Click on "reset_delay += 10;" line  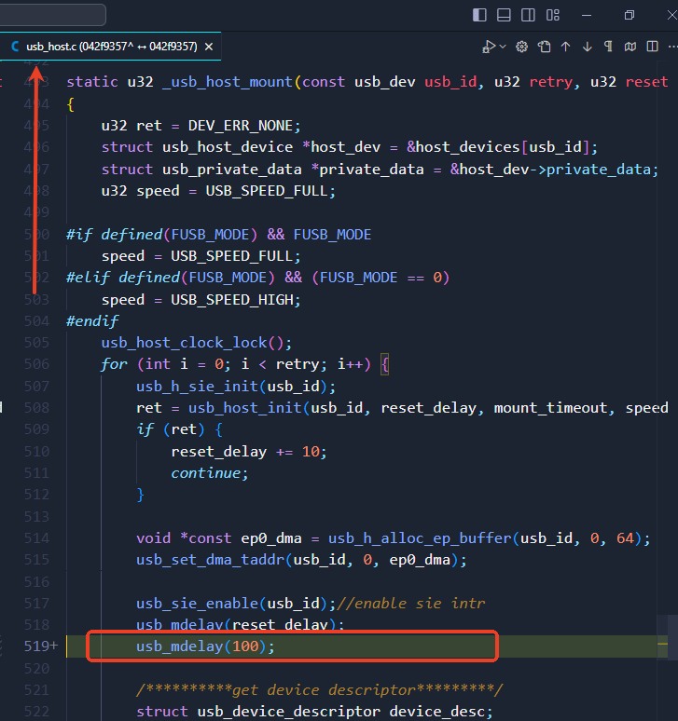(x=249, y=452)
